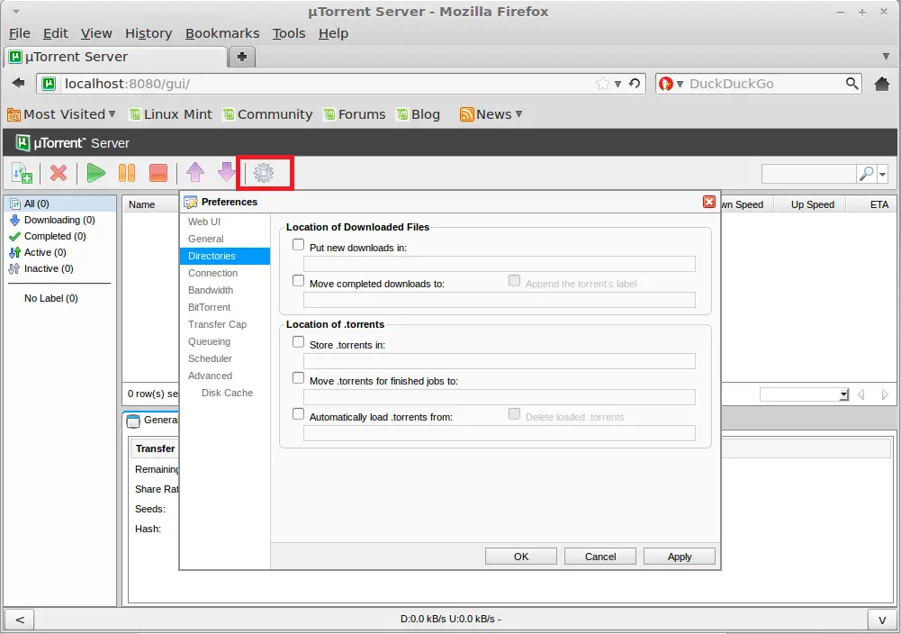Open the Blog bookmark

click(419, 114)
